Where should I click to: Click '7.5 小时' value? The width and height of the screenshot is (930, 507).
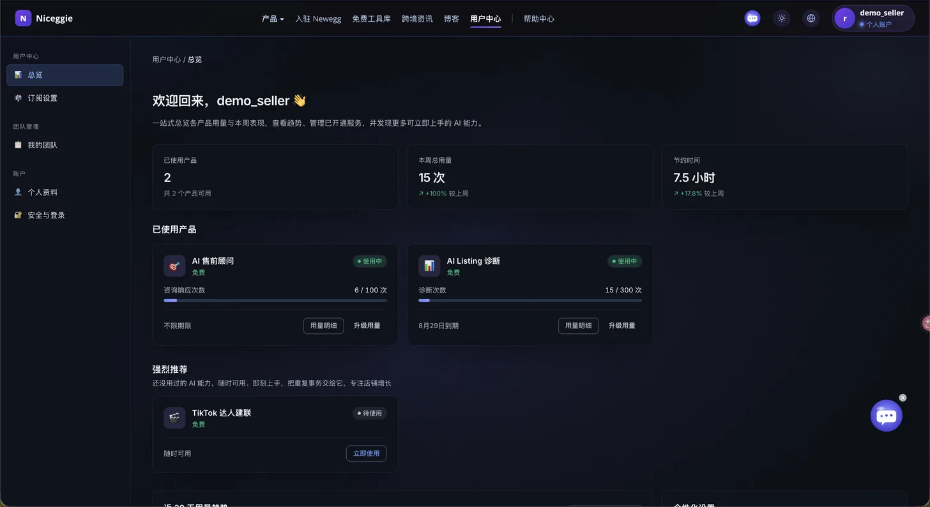tap(694, 178)
